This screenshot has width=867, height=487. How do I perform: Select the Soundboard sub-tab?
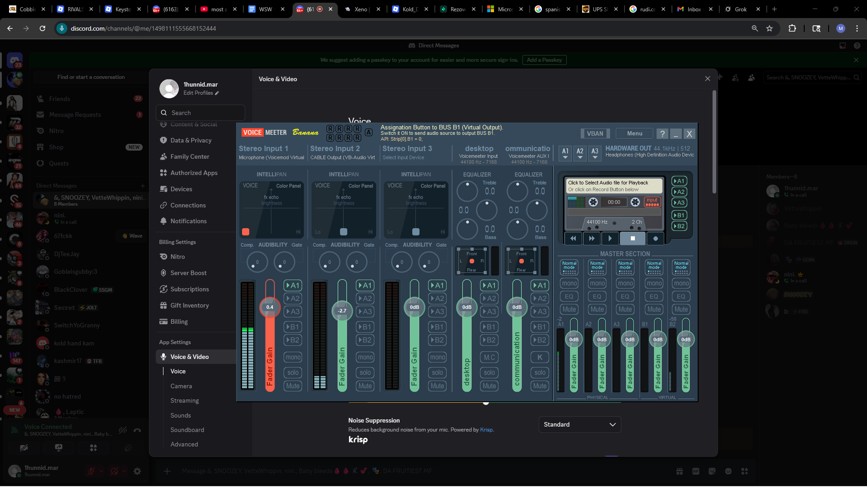(187, 430)
